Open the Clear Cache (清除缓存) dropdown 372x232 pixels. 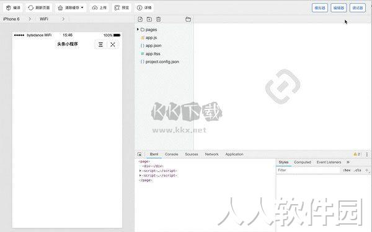pos(71,8)
